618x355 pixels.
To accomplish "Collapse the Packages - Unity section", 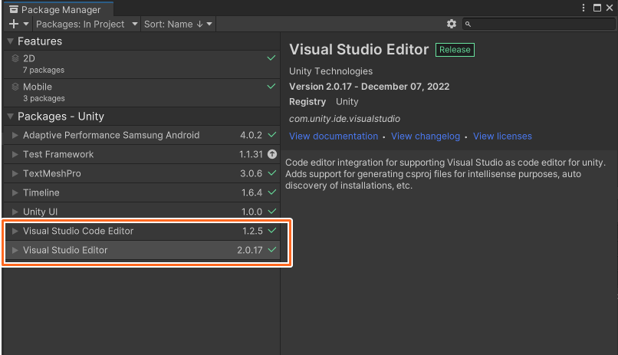I will 10,117.
